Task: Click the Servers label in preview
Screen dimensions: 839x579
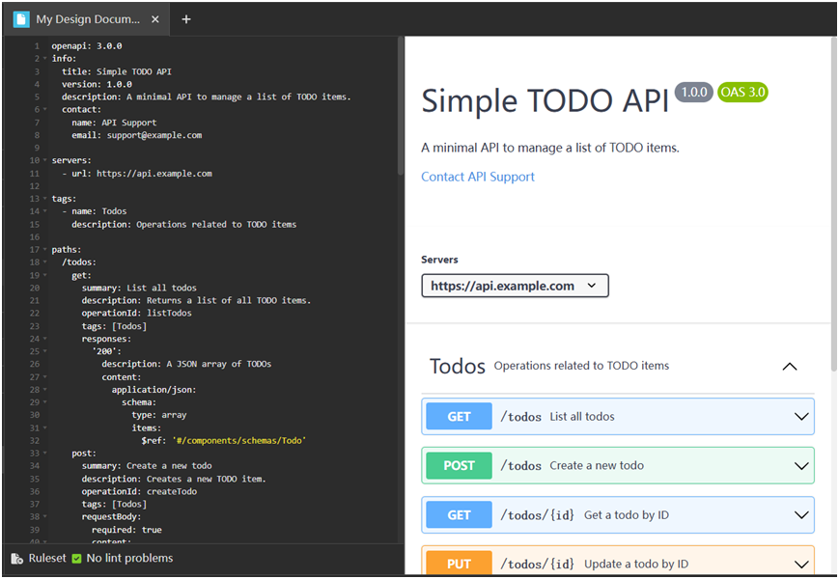Action: click(439, 260)
